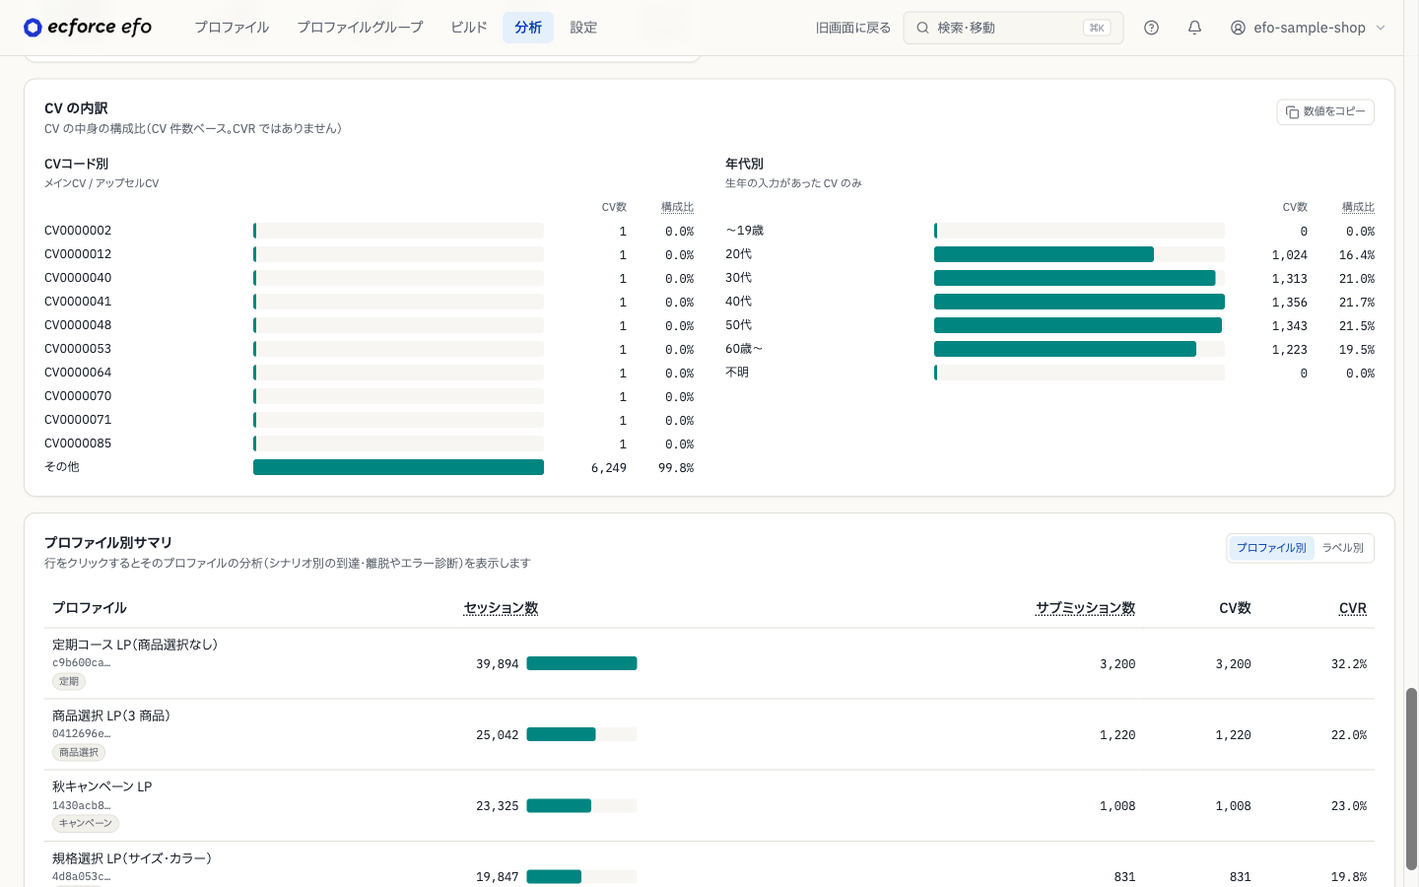The width and height of the screenshot is (1419, 887).
Task: Open the help question mark icon
Action: tap(1151, 28)
